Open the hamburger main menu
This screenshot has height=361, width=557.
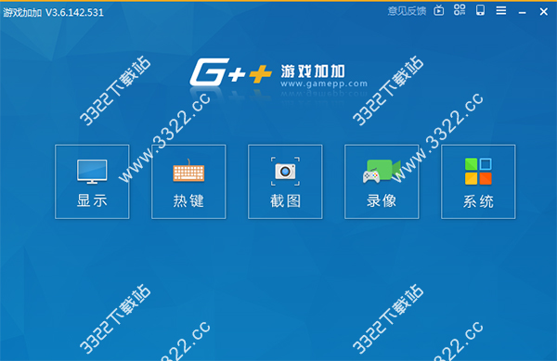[501, 11]
